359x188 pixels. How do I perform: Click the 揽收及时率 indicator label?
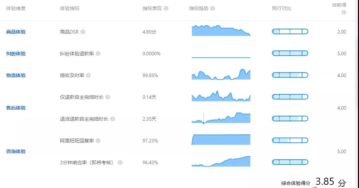(x=72, y=75)
